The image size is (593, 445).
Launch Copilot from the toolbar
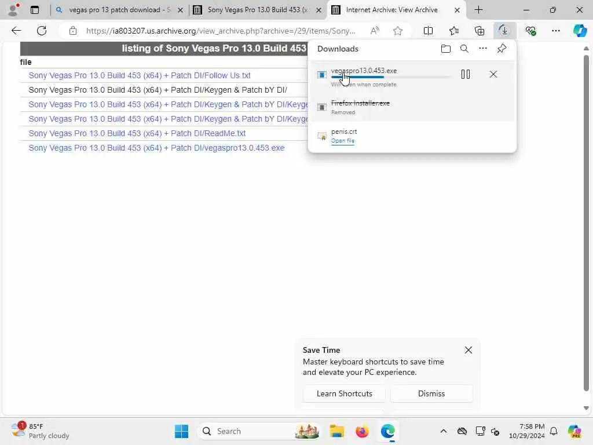click(580, 31)
